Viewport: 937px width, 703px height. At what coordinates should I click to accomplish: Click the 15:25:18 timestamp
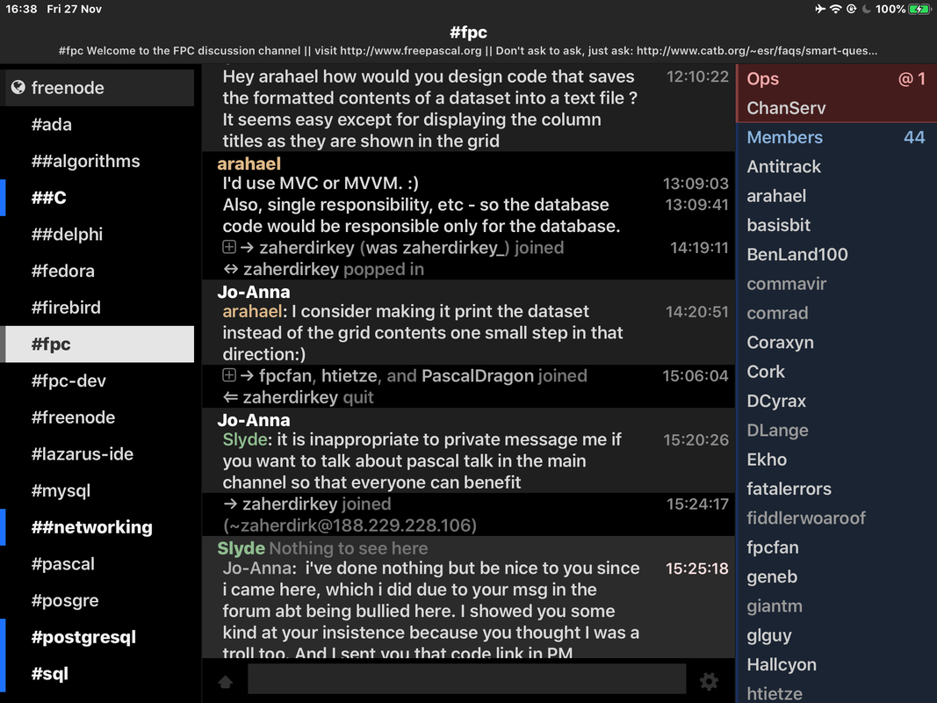pos(696,569)
